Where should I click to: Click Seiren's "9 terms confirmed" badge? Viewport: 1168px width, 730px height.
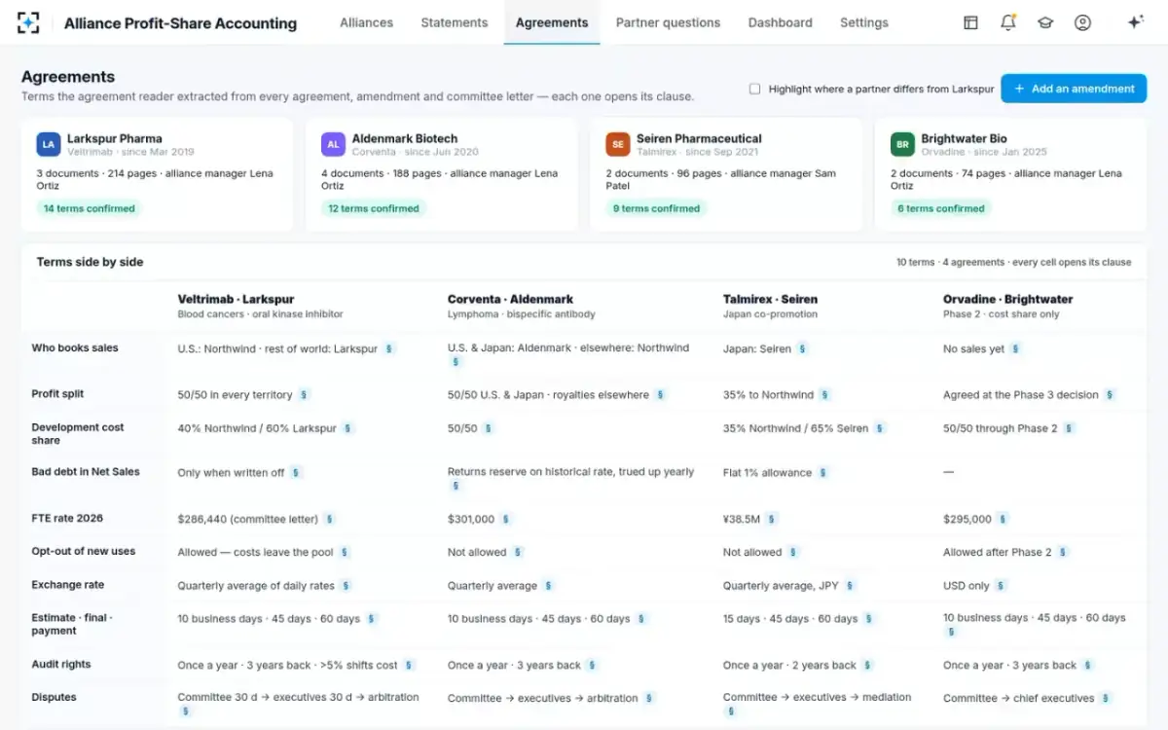[656, 208]
